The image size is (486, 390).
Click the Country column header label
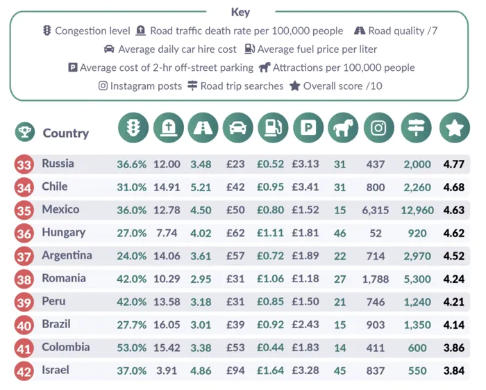coord(65,133)
